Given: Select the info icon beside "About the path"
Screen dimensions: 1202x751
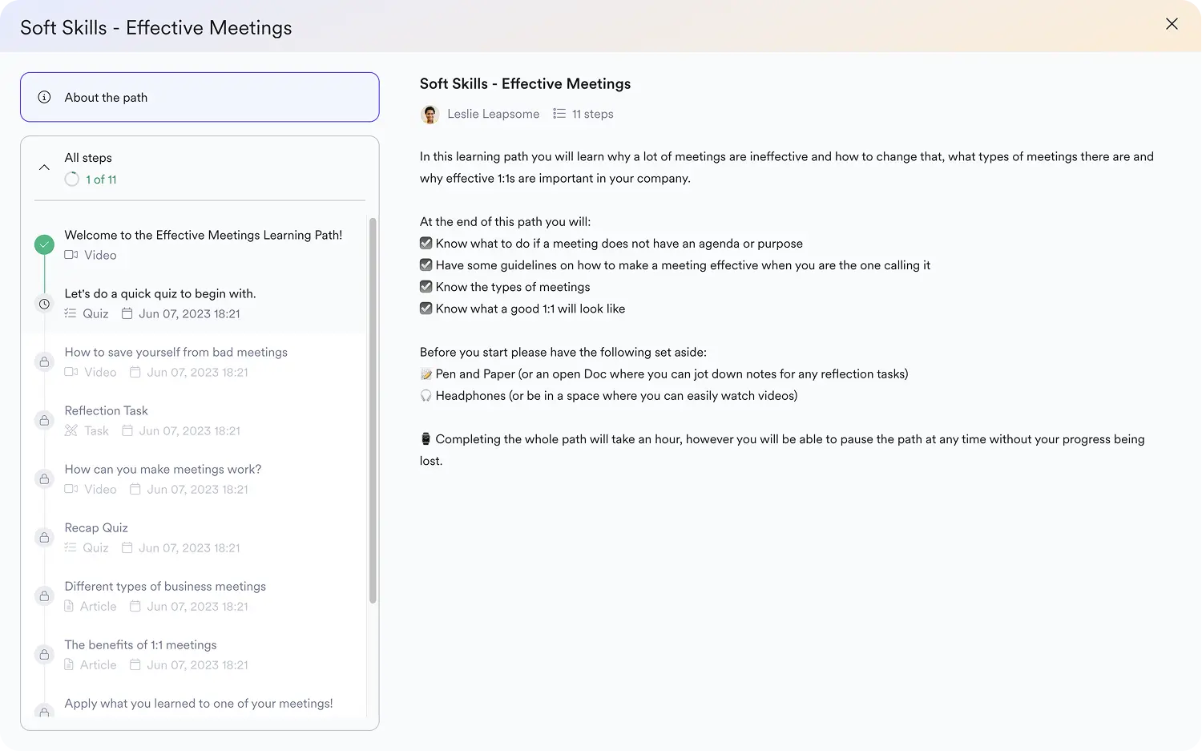Looking at the screenshot, I should pyautogui.click(x=43, y=96).
